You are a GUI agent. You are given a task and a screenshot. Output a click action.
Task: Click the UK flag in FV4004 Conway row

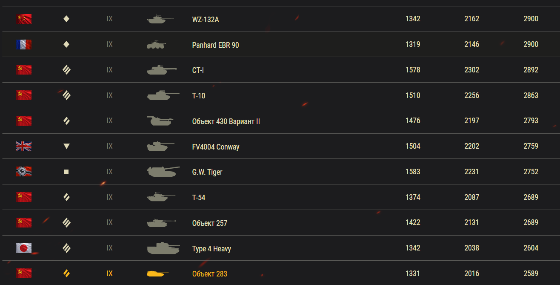[x=24, y=147]
